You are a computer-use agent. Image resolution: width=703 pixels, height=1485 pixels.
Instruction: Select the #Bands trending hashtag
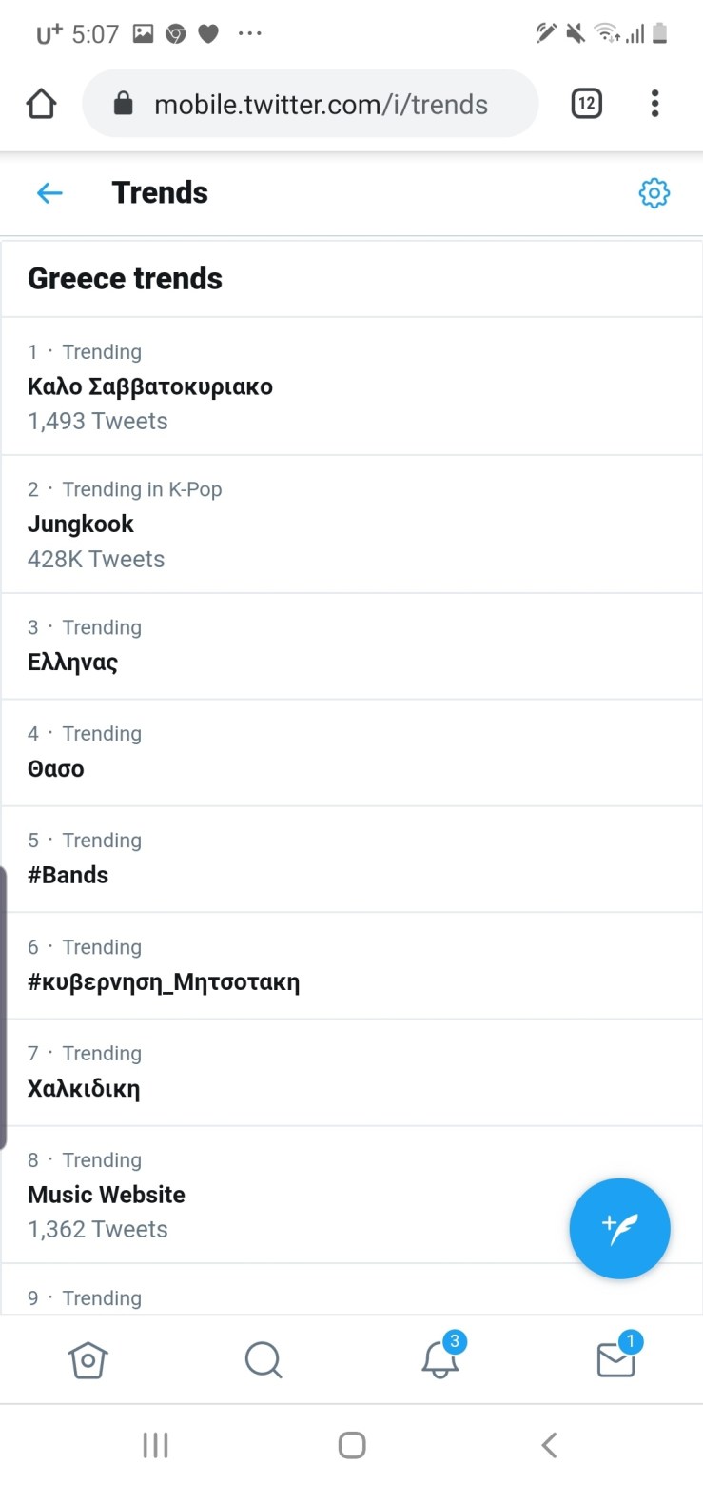pos(68,875)
